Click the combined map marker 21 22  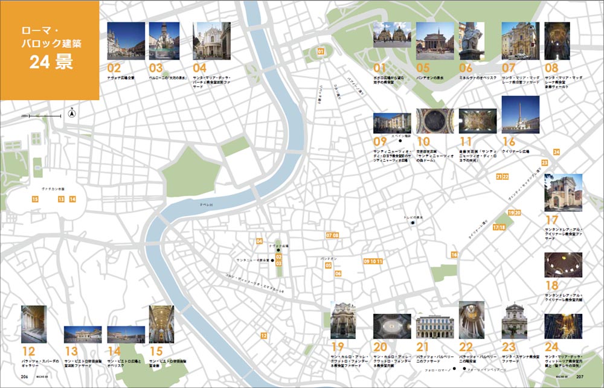503,177
